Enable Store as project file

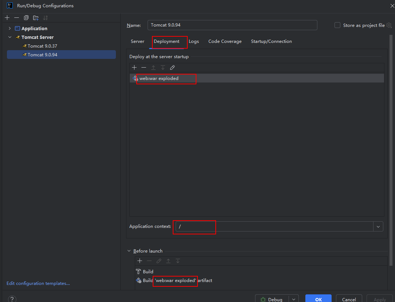pyautogui.click(x=337, y=25)
